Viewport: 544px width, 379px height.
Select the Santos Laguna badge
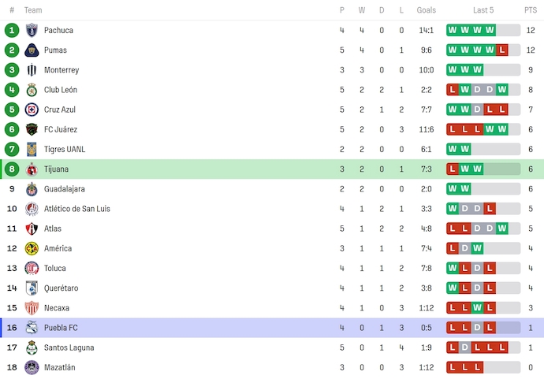click(32, 347)
